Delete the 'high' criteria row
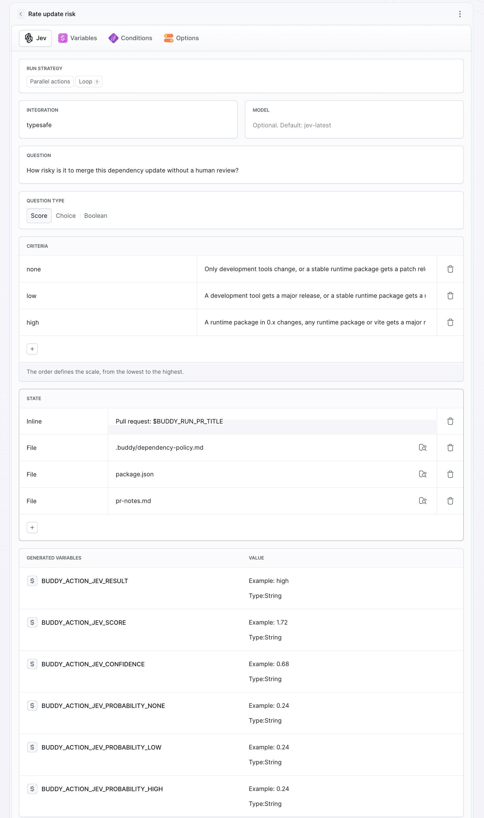484x818 pixels. [x=450, y=322]
